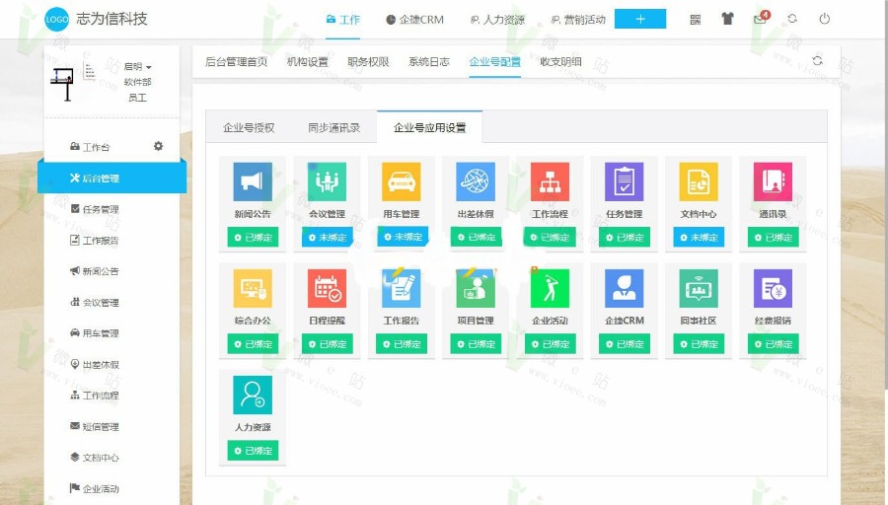Open 工作台 in the sidebar
Image resolution: width=888 pixels, height=505 pixels.
(x=90, y=147)
